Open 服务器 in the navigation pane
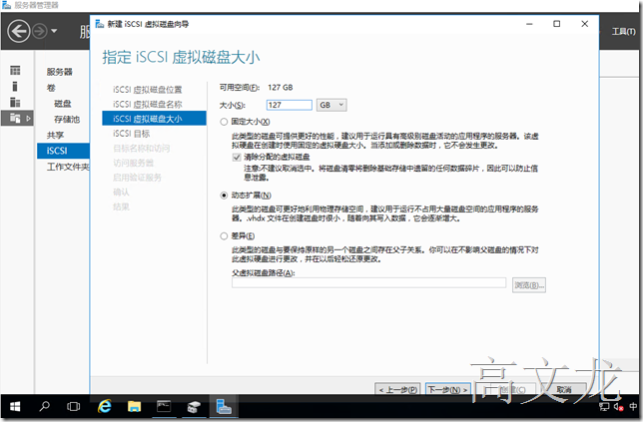The height and width of the screenshot is (422, 643). point(60,72)
